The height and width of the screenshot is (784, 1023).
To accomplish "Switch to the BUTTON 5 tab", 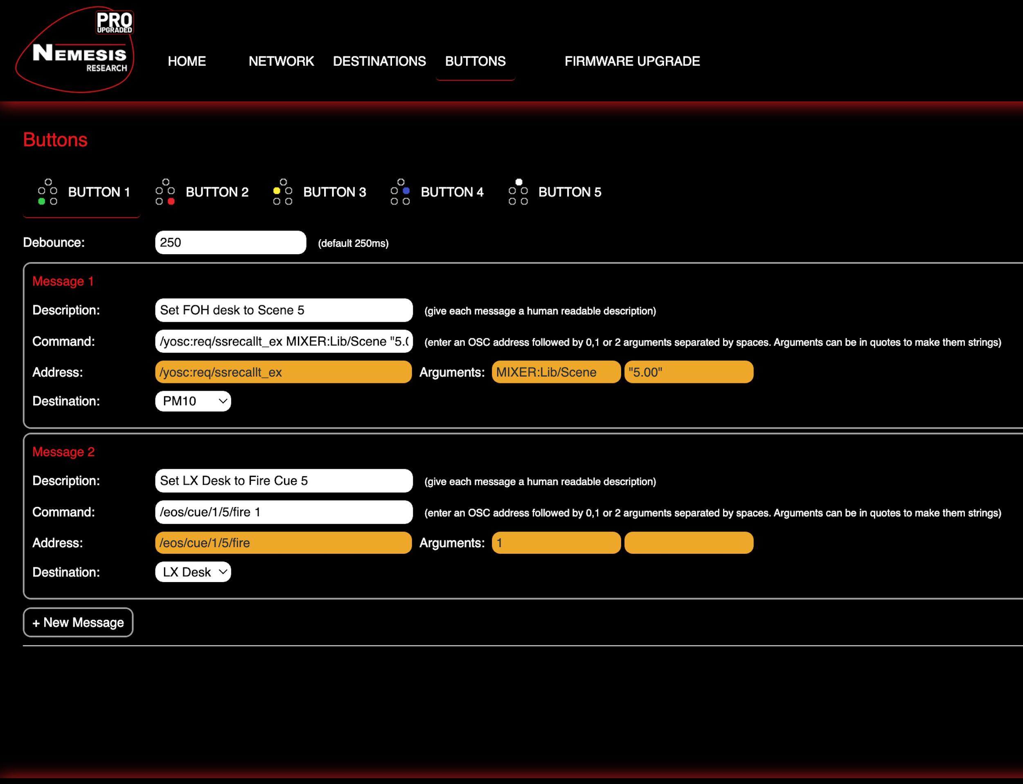I will [570, 192].
